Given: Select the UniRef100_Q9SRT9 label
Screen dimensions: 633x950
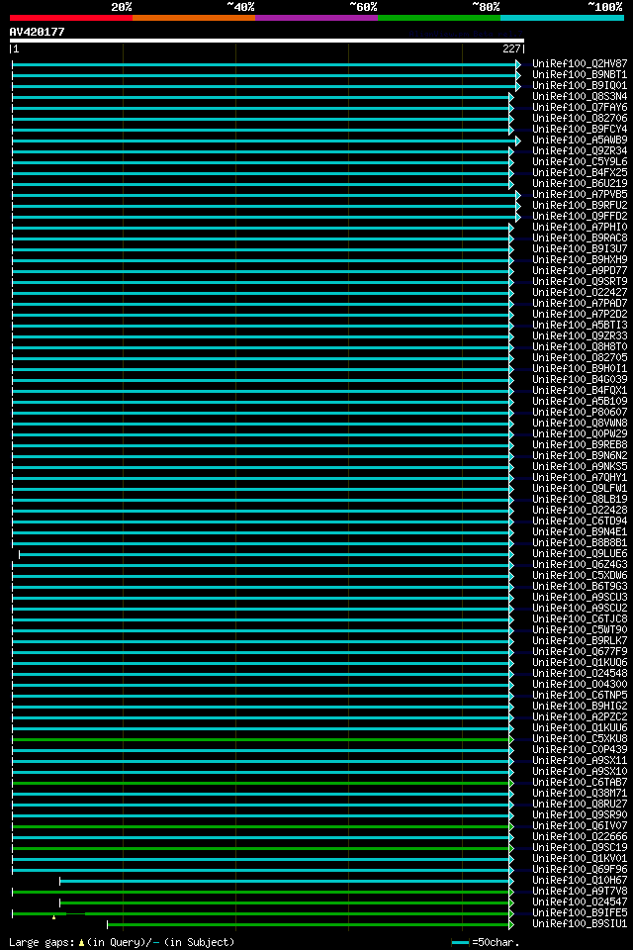Looking at the screenshot, I should [580, 282].
